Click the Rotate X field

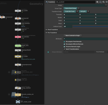pyautogui.click(x=71, y=17)
